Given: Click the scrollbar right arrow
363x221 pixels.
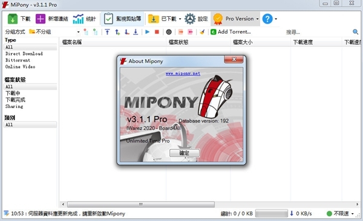Looking at the screenshot, I should click(357, 204).
